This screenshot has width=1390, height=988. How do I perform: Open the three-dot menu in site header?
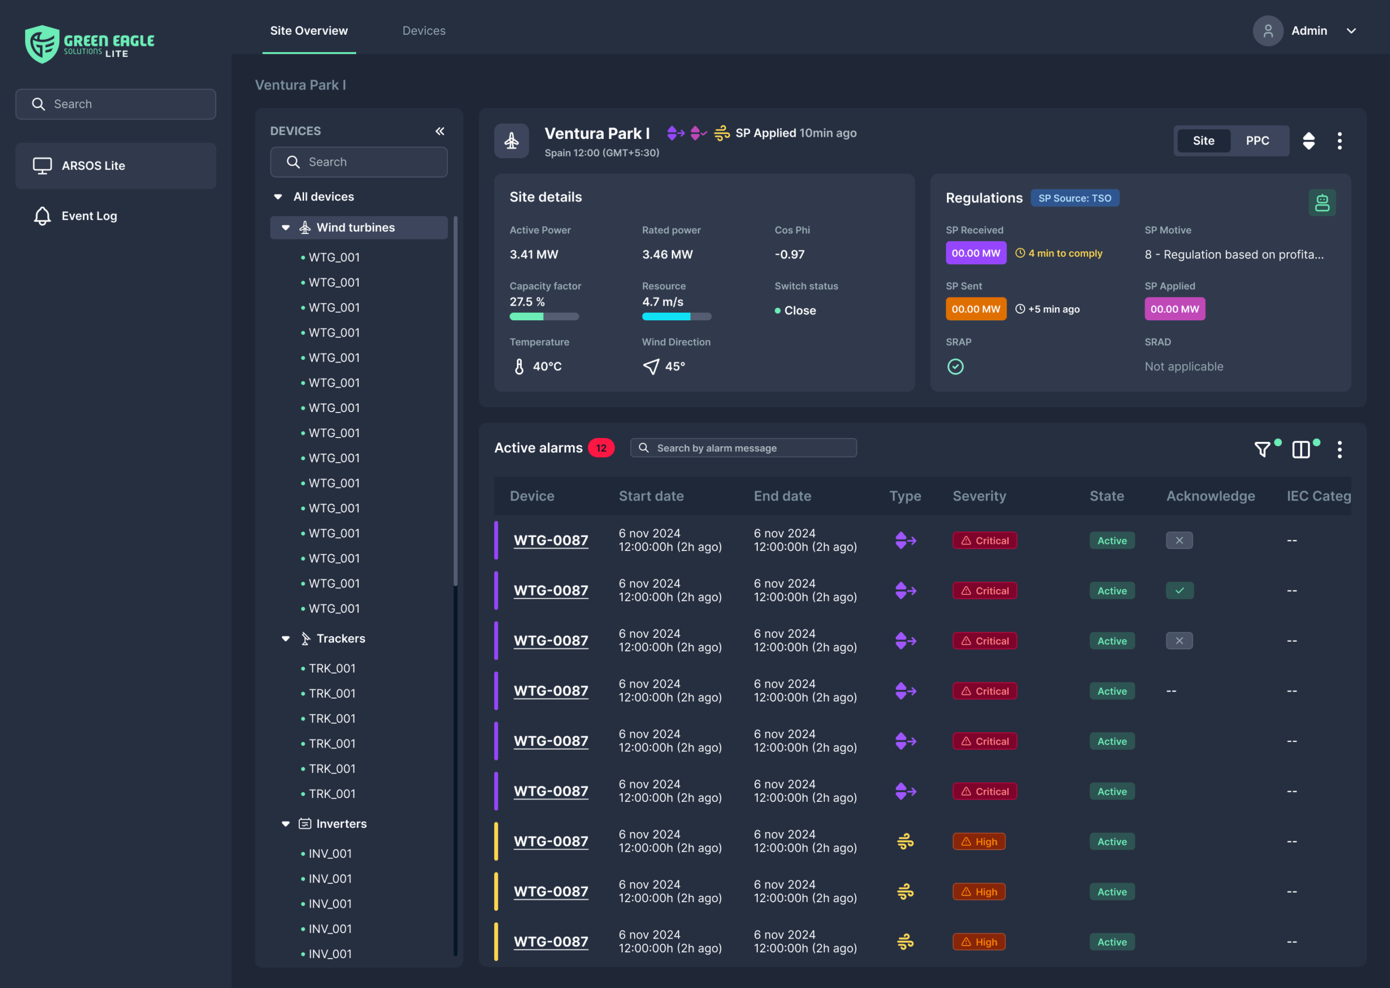point(1340,141)
